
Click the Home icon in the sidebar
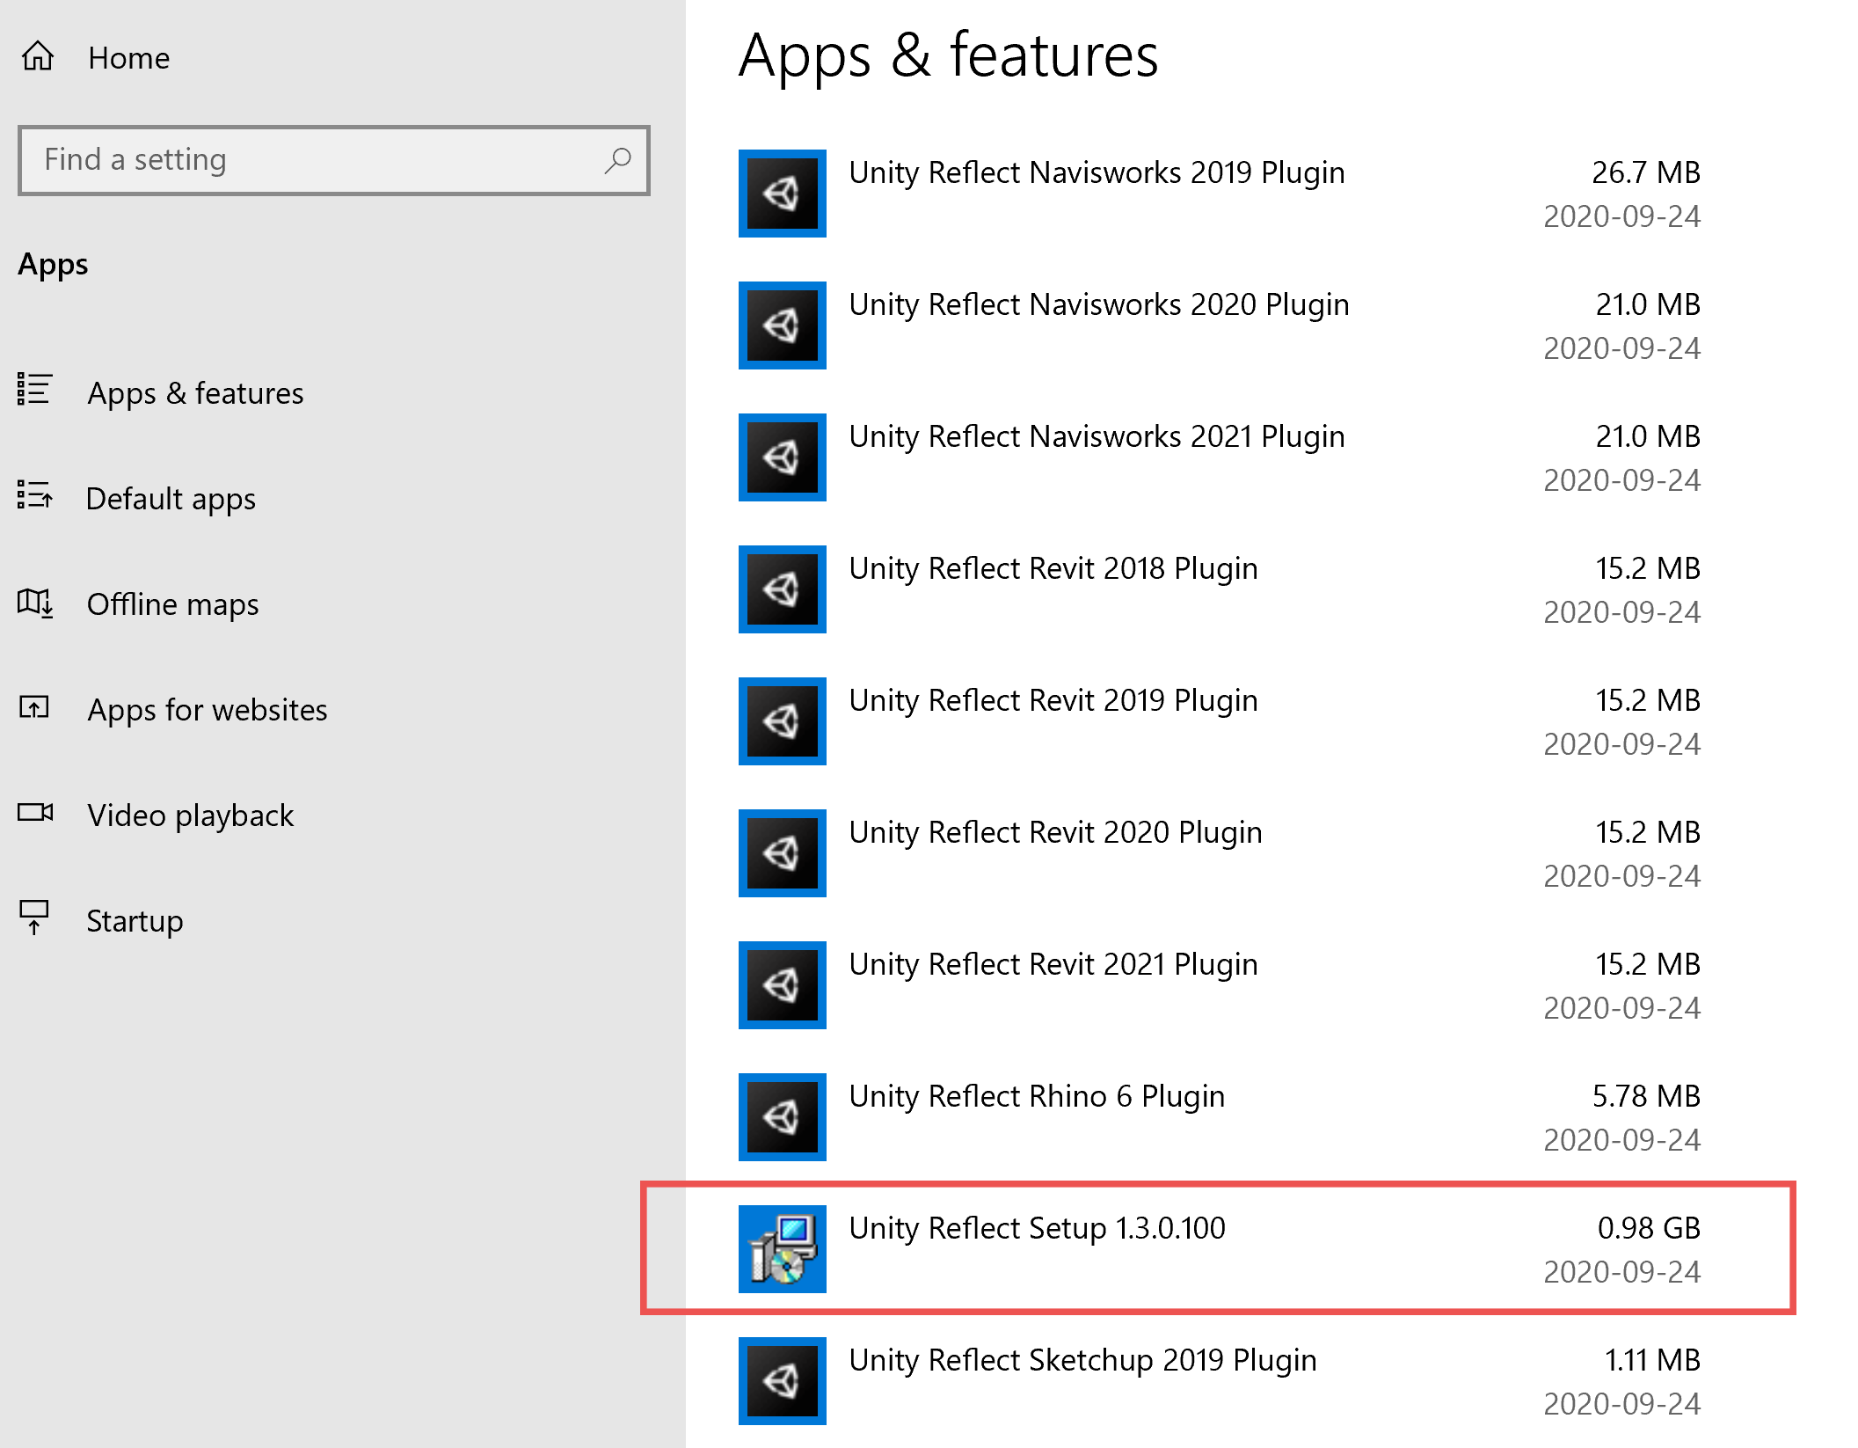(x=38, y=56)
